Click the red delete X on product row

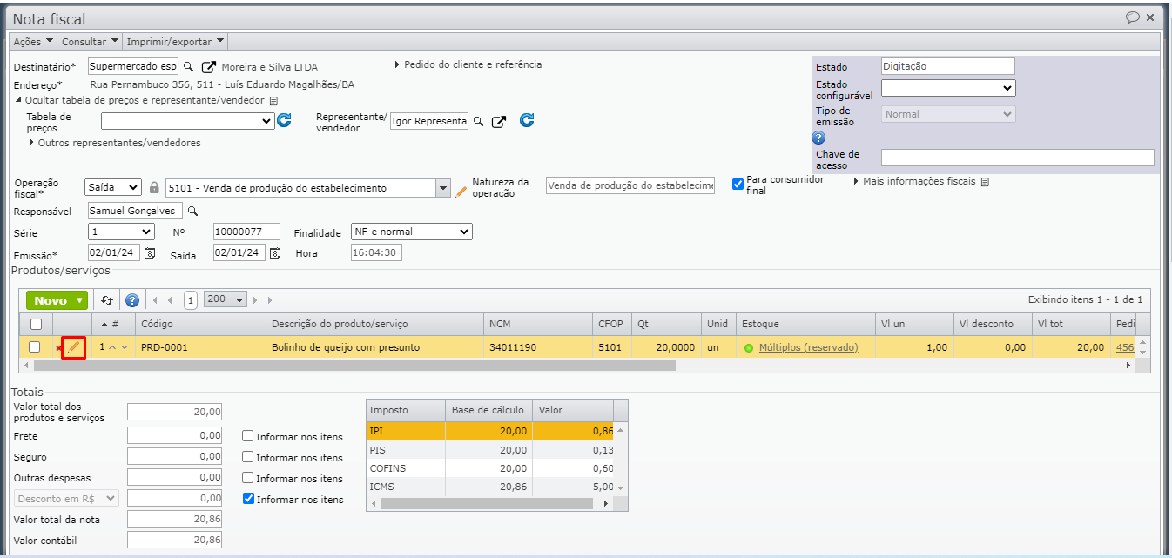click(x=58, y=348)
